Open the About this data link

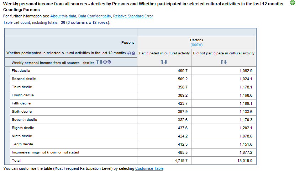[63, 16]
